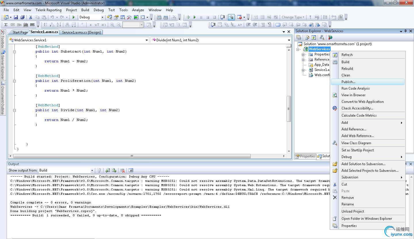The image size is (414, 239).
Task: Open the Telerik Reporting menu
Action: [48, 10]
